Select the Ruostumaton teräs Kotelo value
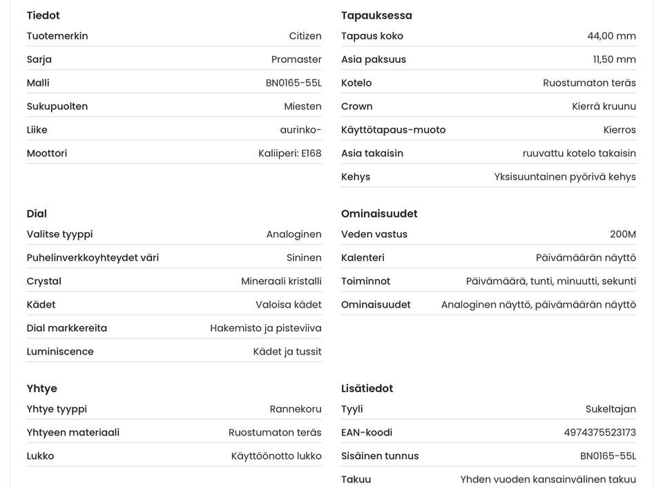Image resolution: width=663 pixels, height=488 pixels. click(589, 83)
